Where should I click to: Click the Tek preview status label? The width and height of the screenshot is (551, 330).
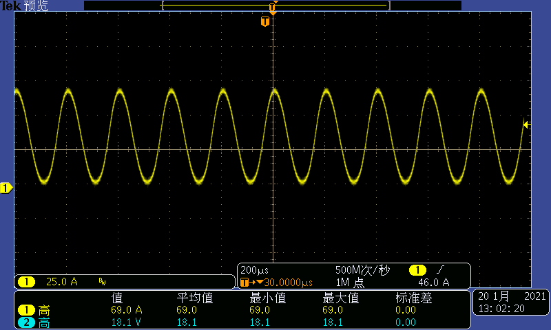[x=24, y=6]
